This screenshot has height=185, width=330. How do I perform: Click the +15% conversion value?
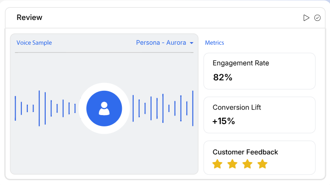pyautogui.click(x=223, y=122)
